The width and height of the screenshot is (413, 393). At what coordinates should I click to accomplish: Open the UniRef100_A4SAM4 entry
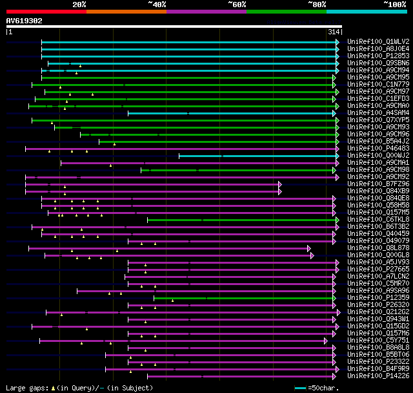[378, 113]
